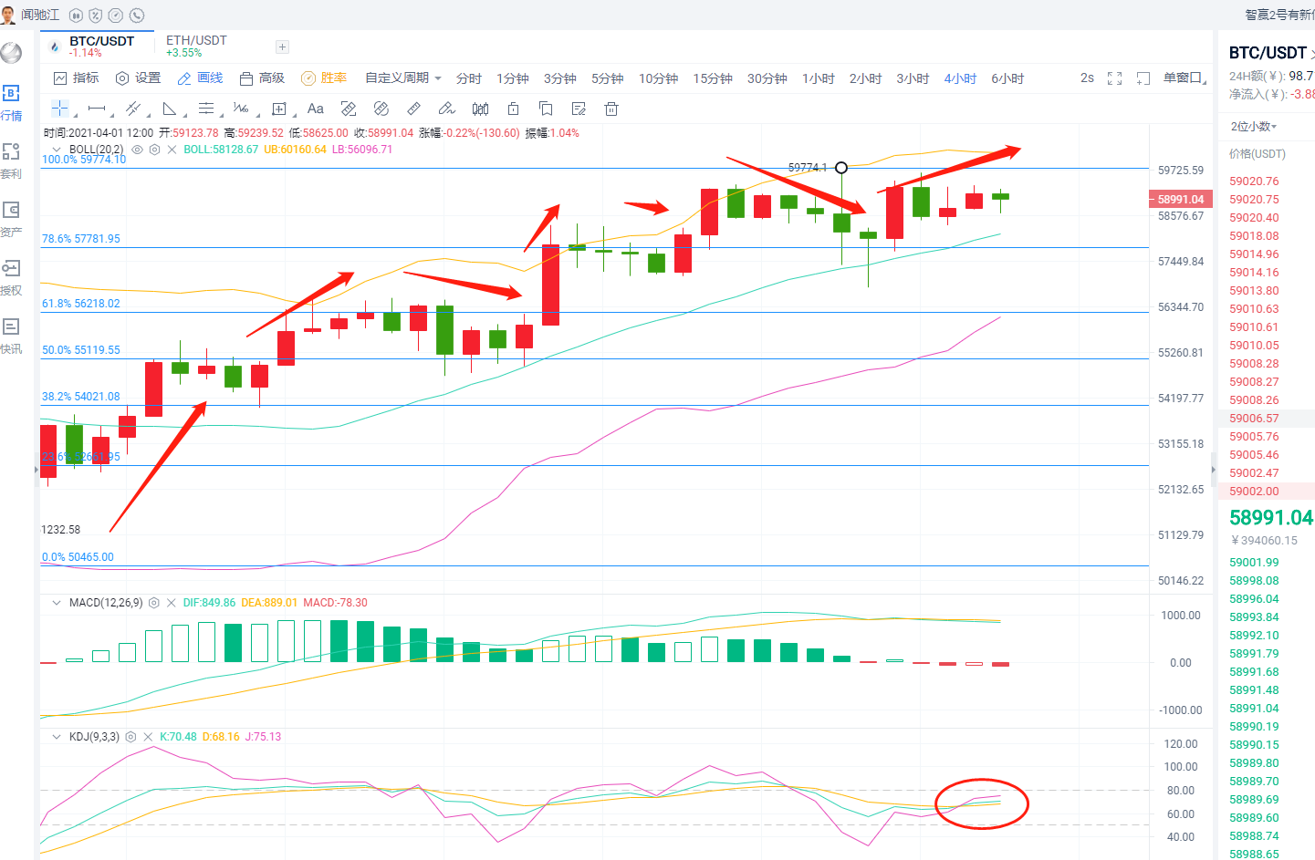Open the 指标 indicators dialog

77,78
